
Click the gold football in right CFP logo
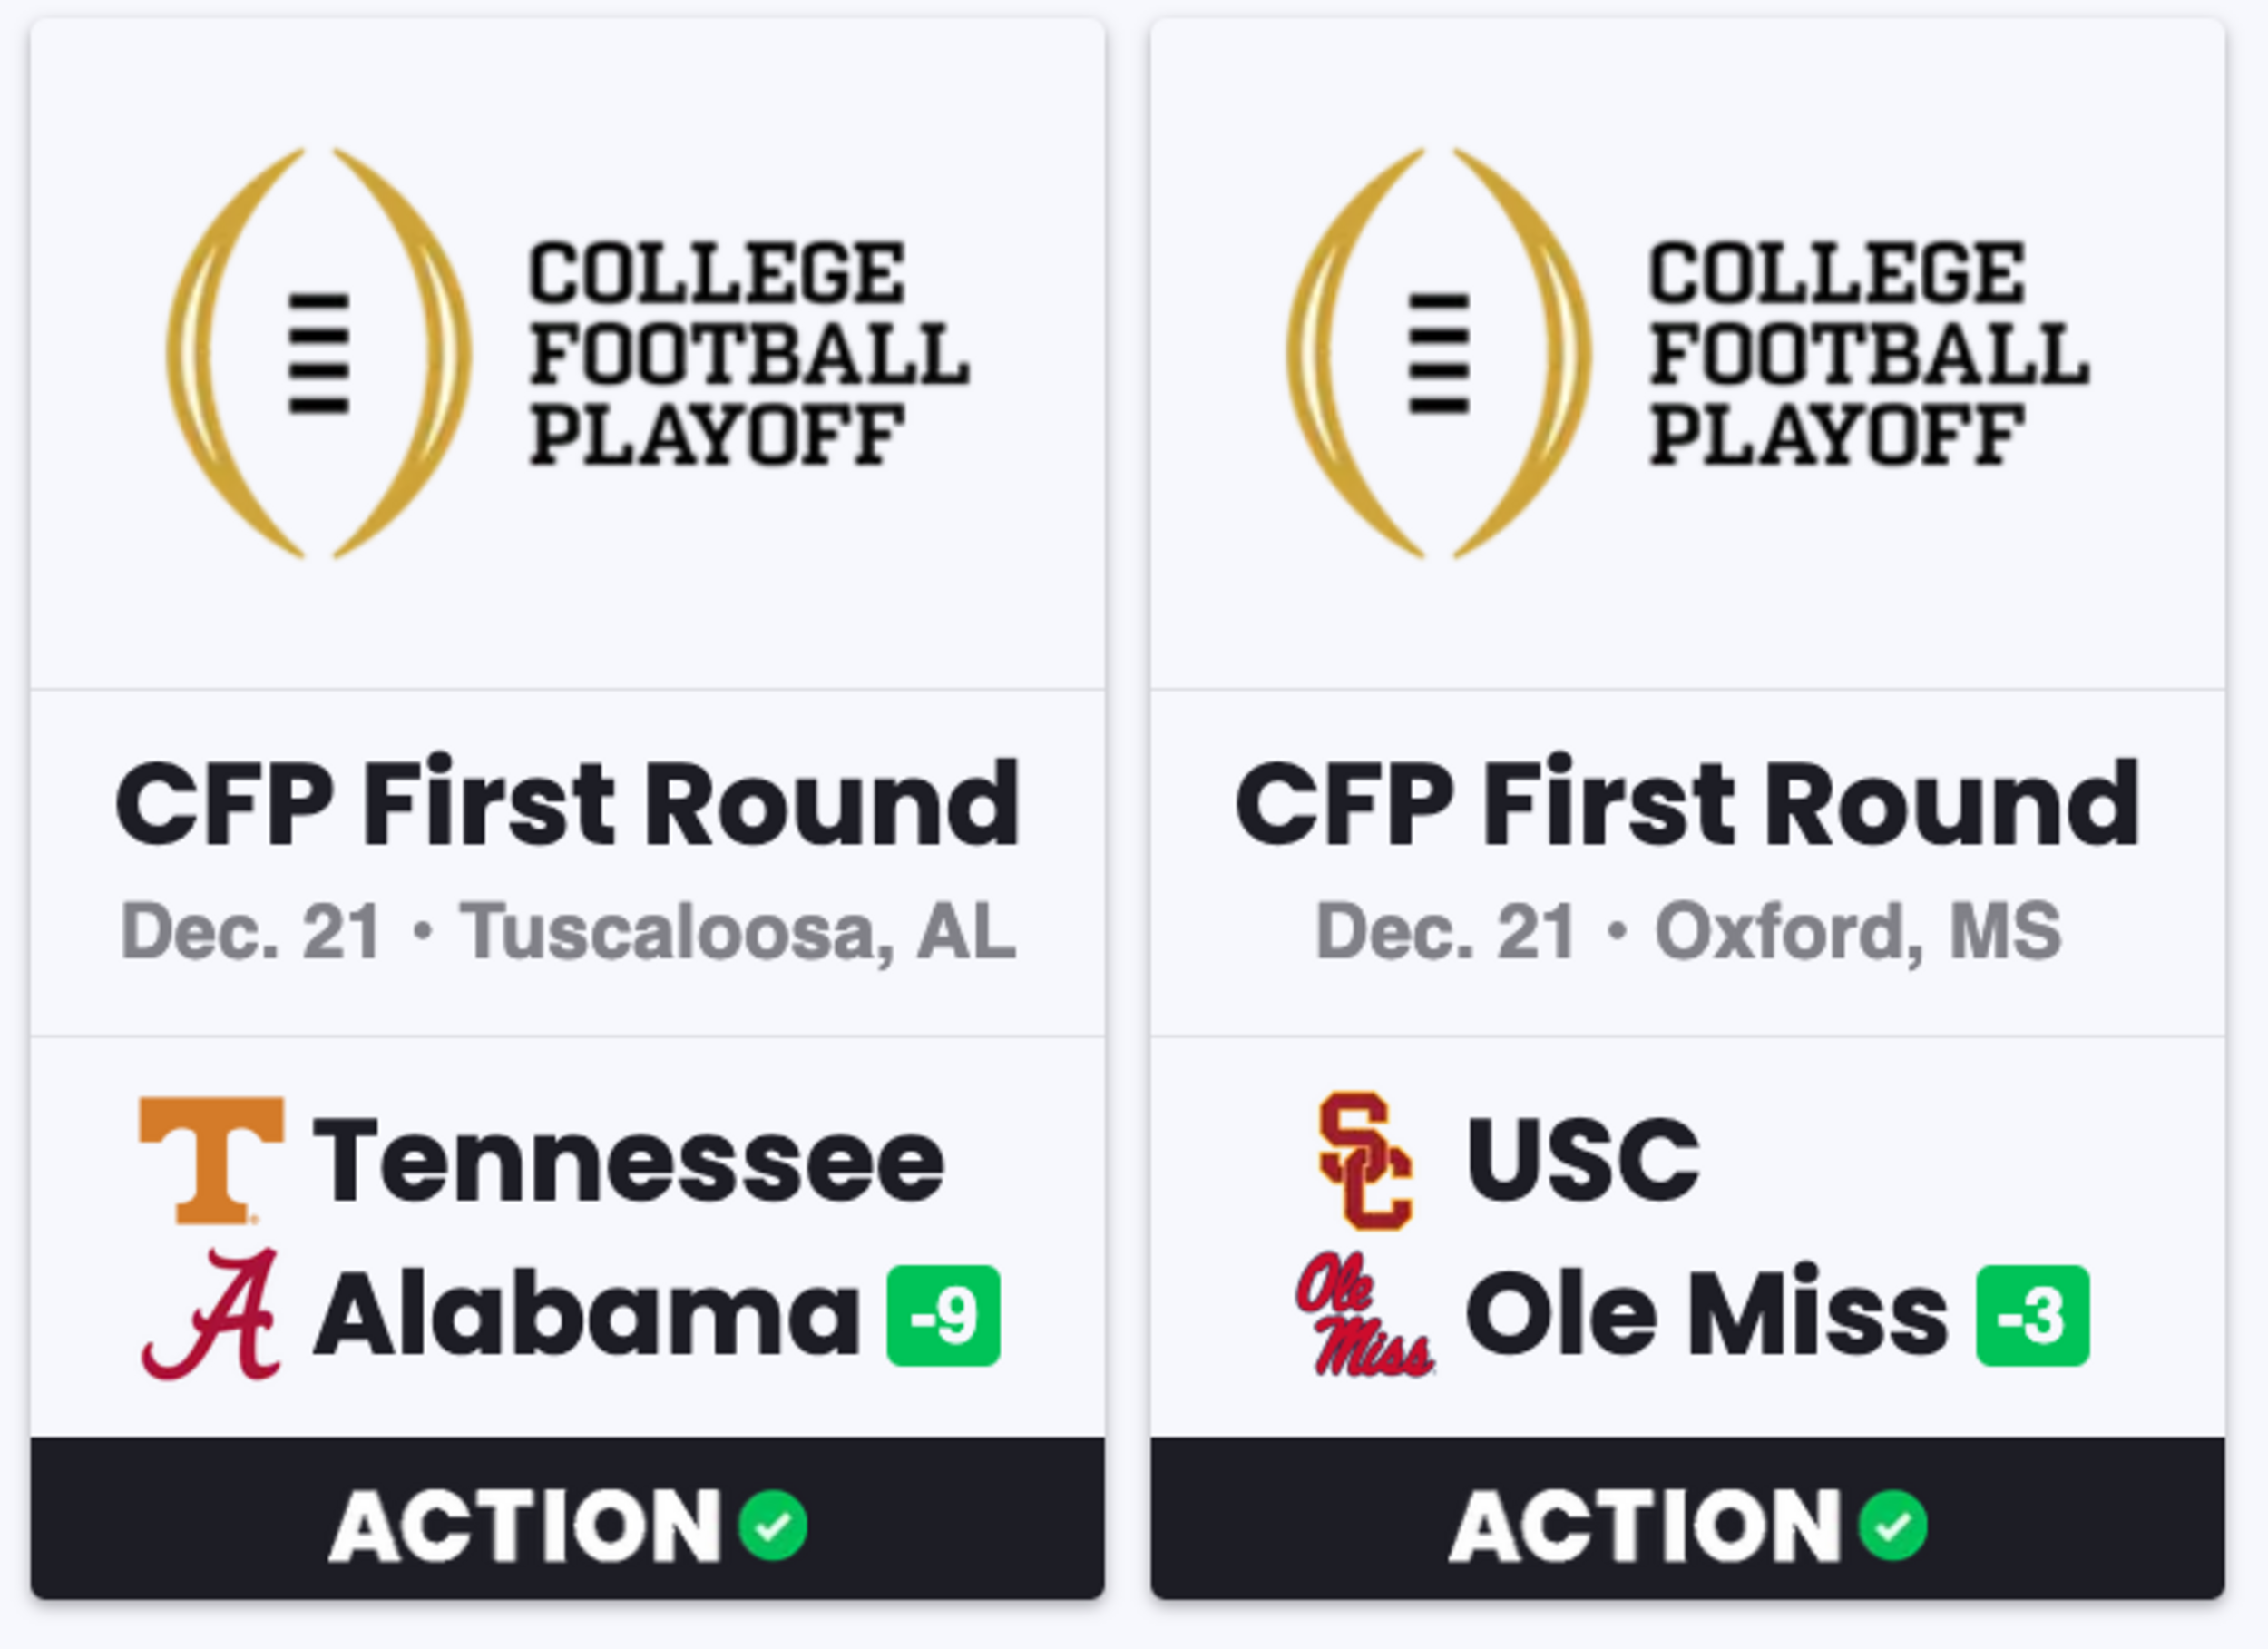1438,352
